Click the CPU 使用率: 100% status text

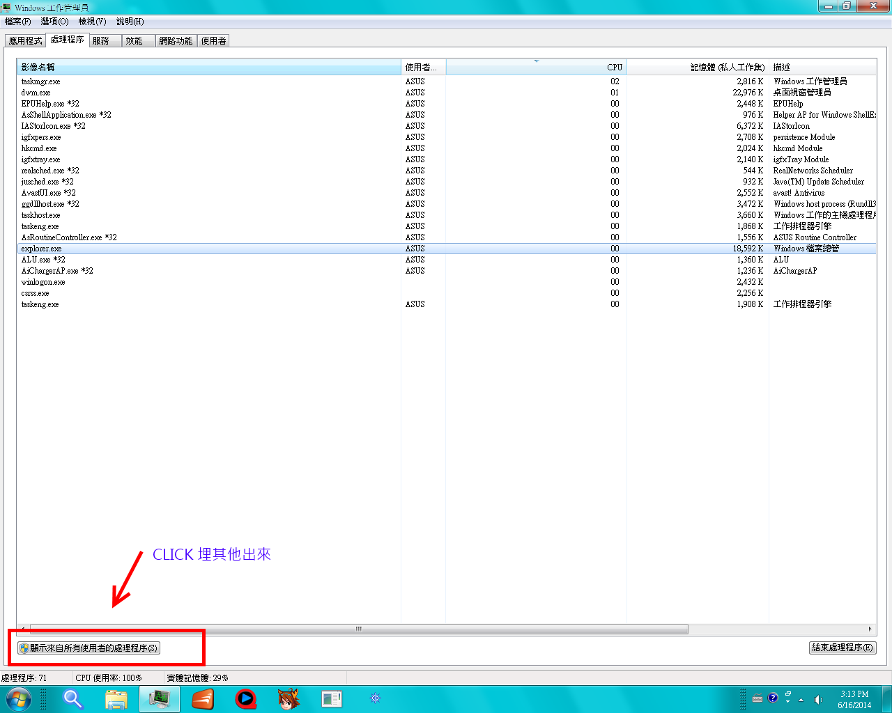coord(109,677)
